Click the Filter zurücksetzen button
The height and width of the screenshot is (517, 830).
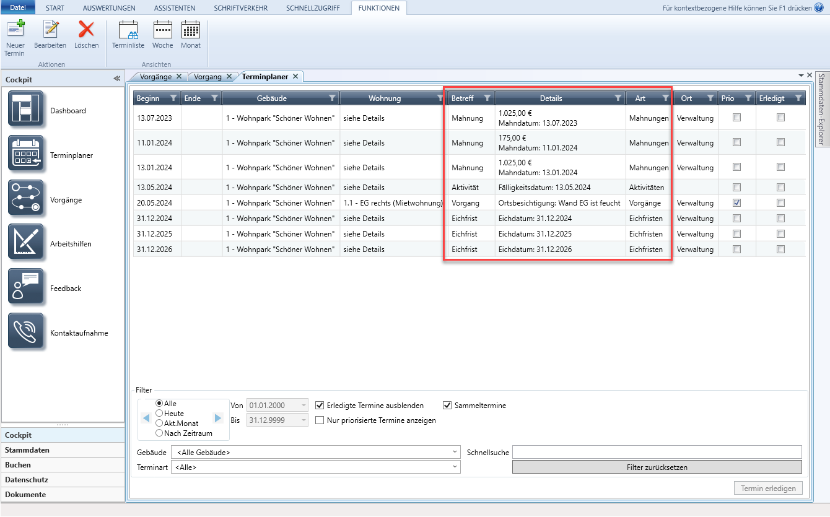[657, 467]
